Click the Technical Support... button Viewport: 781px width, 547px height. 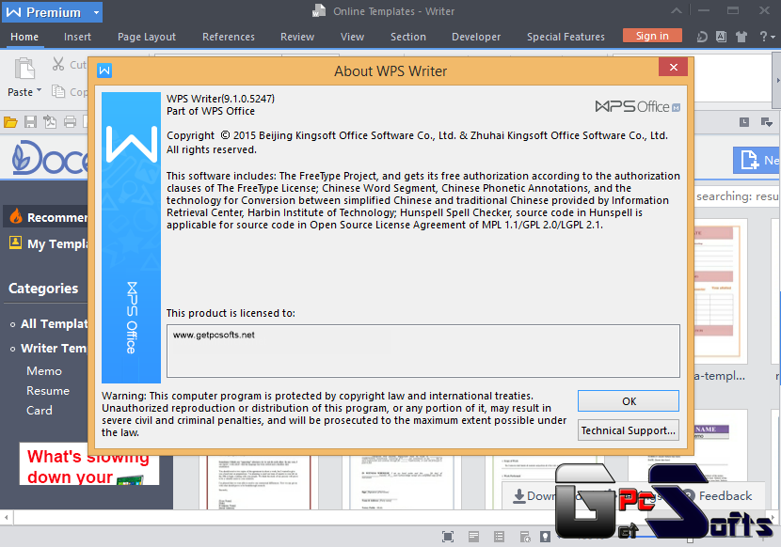[628, 430]
